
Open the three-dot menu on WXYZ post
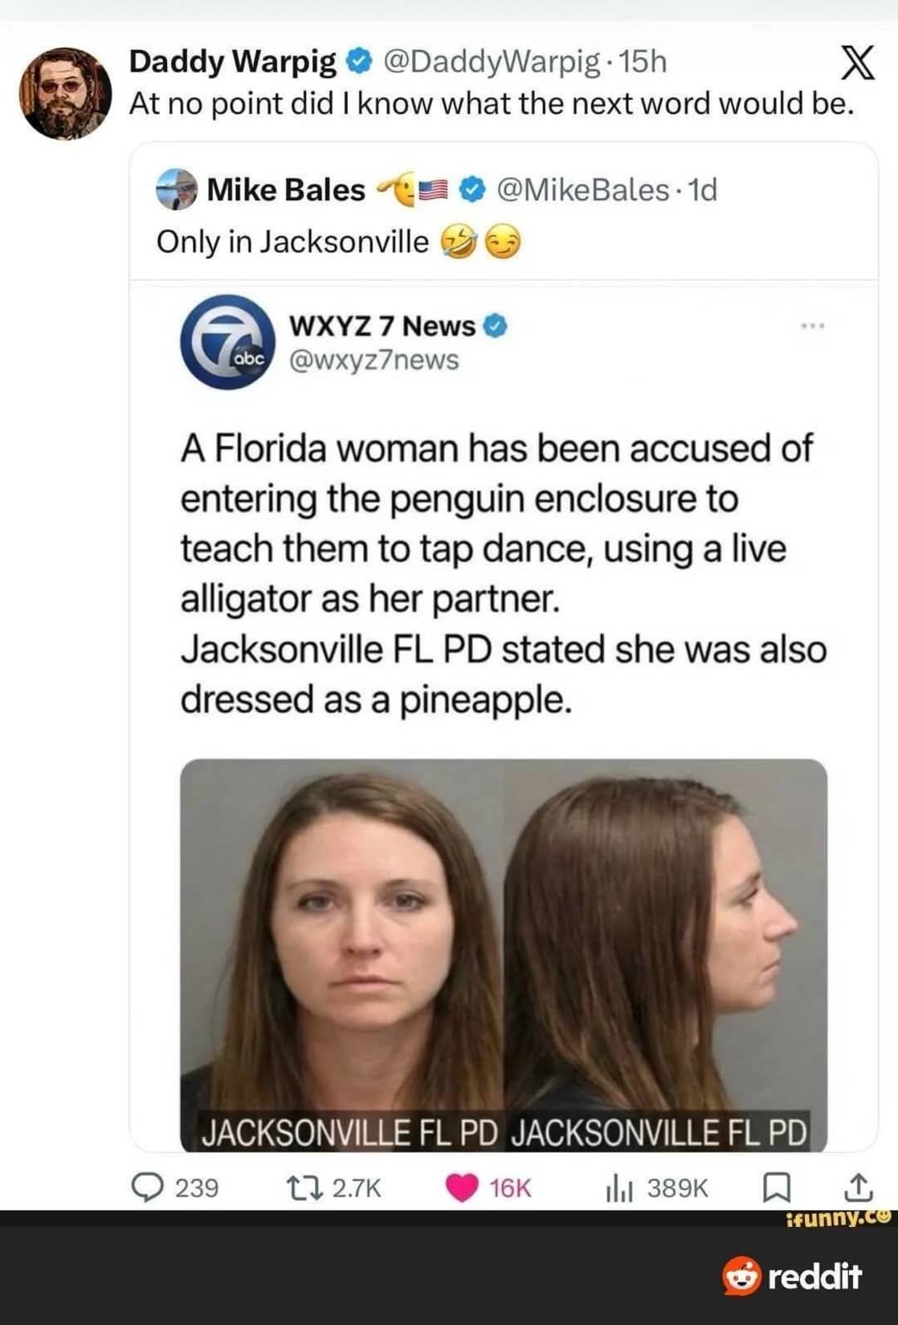(x=812, y=326)
